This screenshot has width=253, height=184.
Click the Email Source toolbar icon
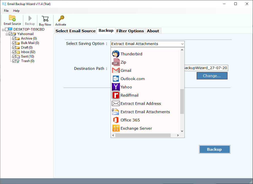pos(12,18)
